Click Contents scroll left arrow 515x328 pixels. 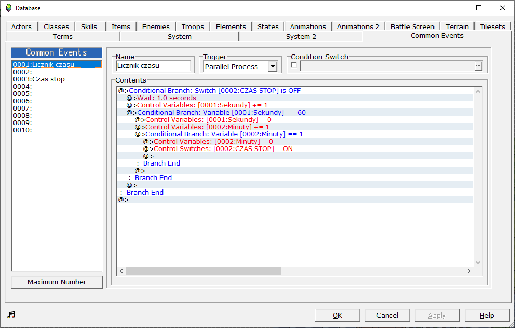tap(121, 271)
